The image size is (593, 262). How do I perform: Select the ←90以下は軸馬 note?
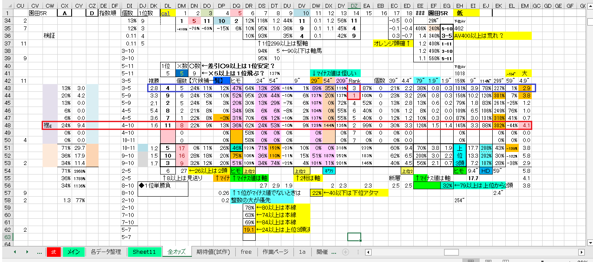pos(302,51)
